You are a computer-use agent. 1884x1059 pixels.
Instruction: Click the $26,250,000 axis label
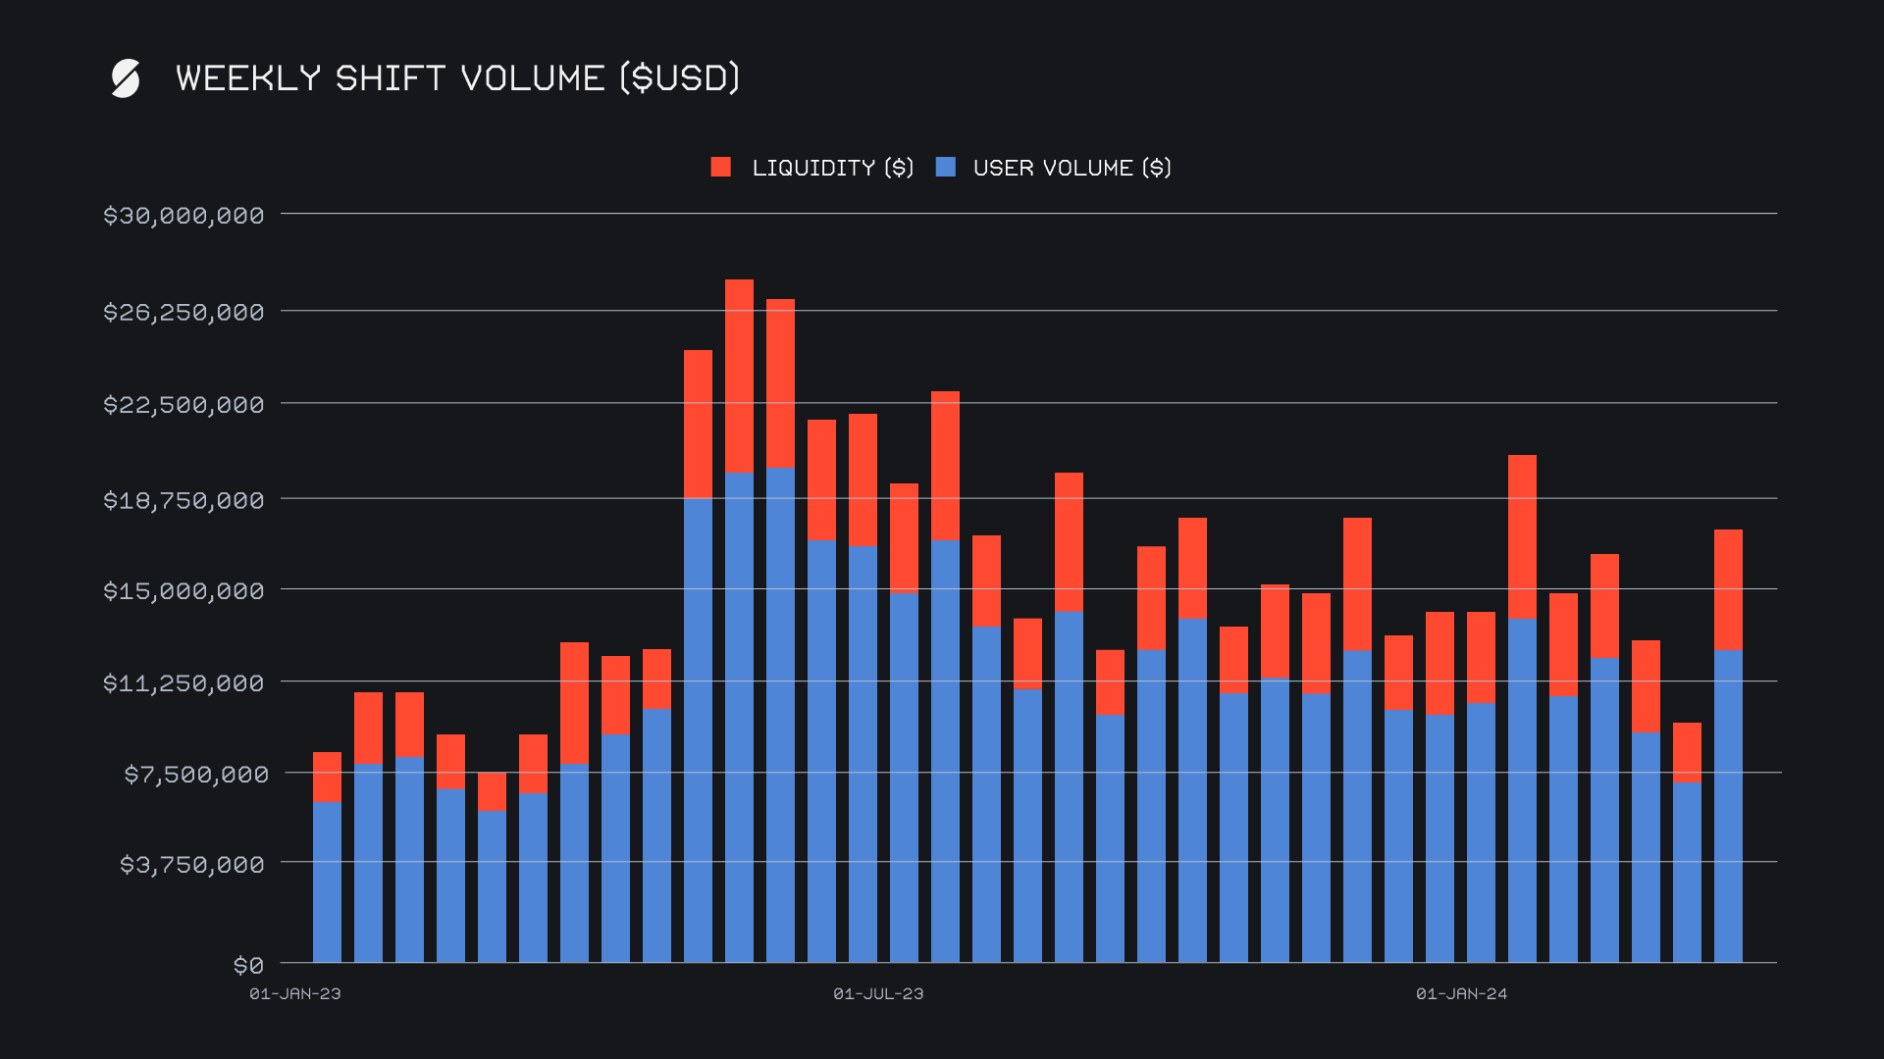[183, 313]
